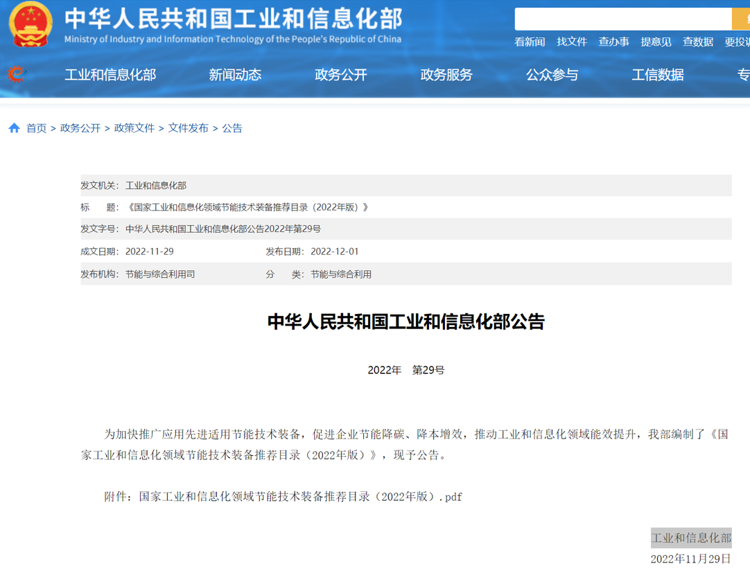Screen dimensions: 750x573
Task: Navigate to 政策文件 breadcrumb link
Action: pos(134,128)
